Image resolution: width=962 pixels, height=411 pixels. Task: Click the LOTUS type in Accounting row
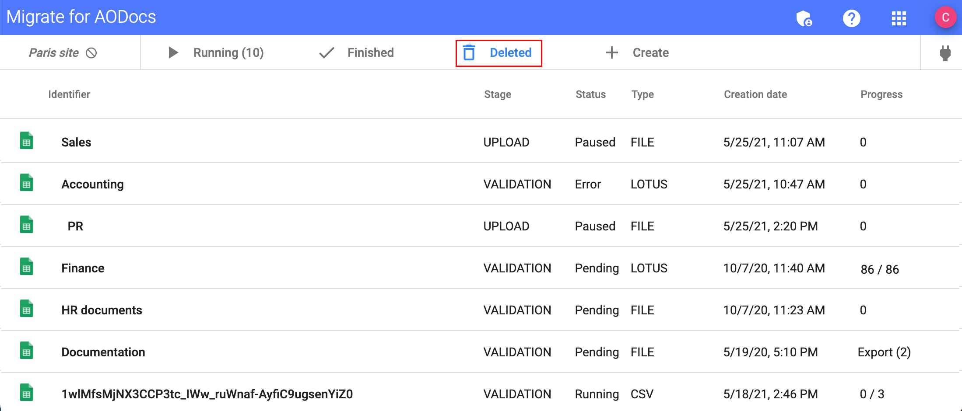coord(649,184)
